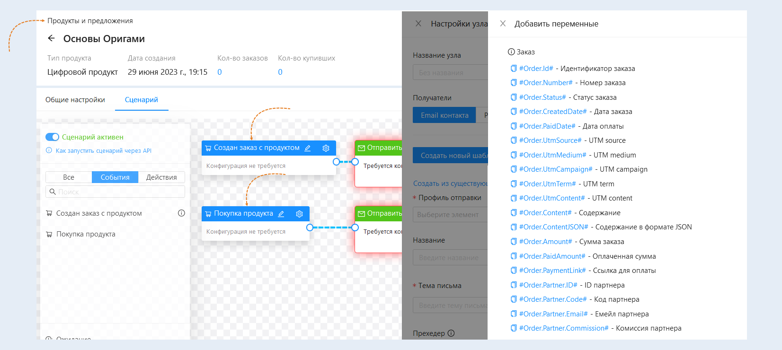Open Как запустить сценарий через API link
Viewport: 782px width, 350px height.
[x=104, y=151]
